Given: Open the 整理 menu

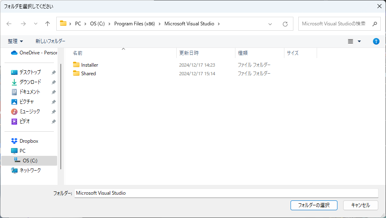Looking at the screenshot, I should (15, 41).
